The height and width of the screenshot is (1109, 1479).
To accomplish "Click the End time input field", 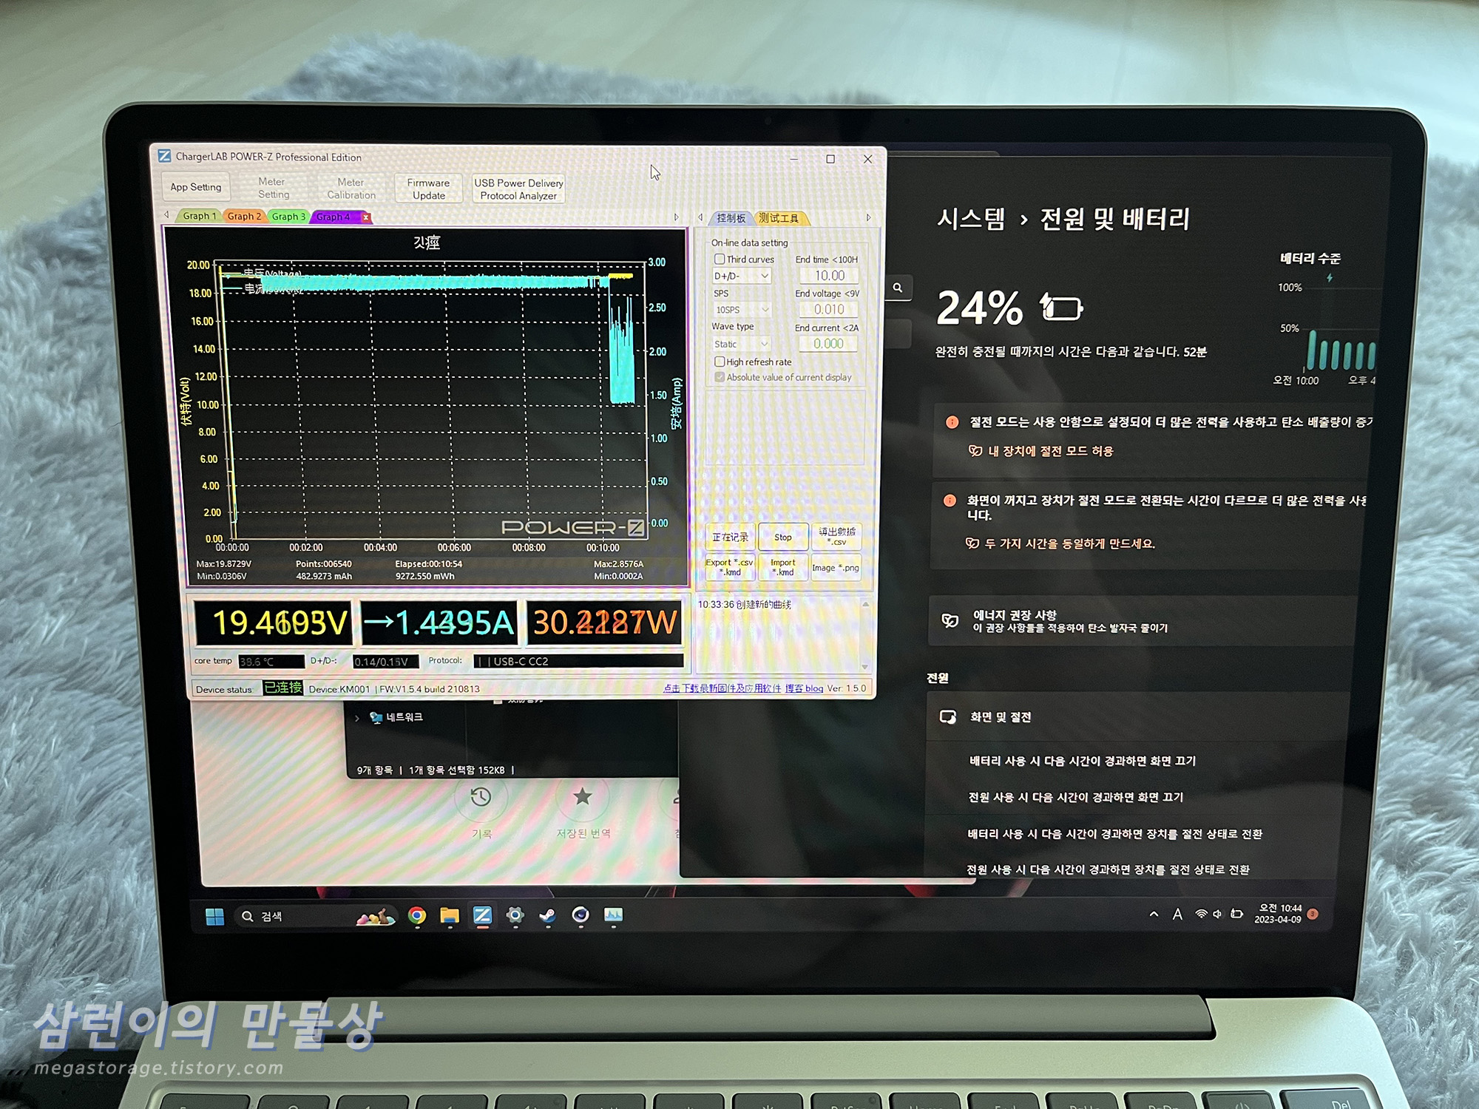I will point(829,276).
